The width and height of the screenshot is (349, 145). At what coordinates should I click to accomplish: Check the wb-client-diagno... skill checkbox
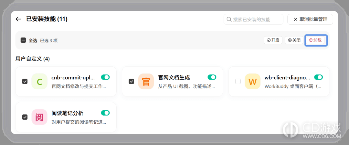(x=238, y=82)
